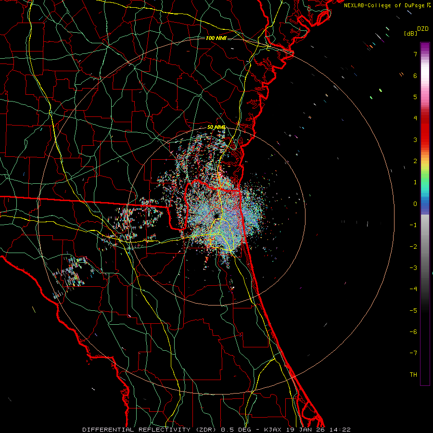The image size is (433, 433).
Task: Click the NEXLAB-College of DuPage header text
Action: click(387, 5)
